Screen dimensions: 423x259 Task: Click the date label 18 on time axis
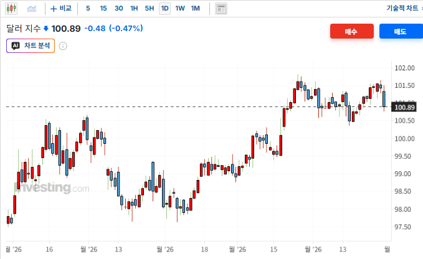click(204, 249)
